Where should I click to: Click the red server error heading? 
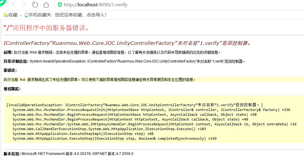click(x=46, y=28)
